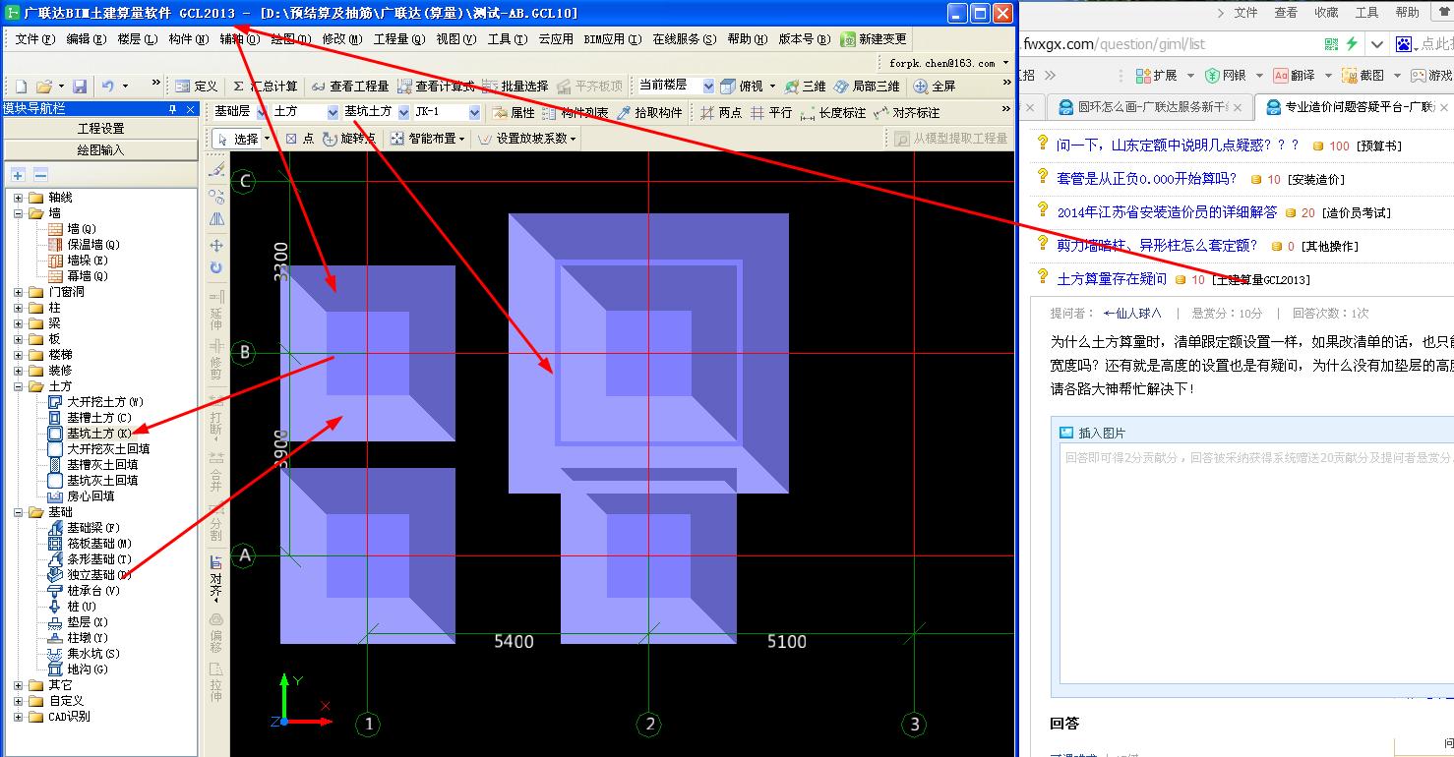Image resolution: width=1454 pixels, height=757 pixels.
Task: Click 局部三维 partial 3D tool
Action: click(x=869, y=87)
